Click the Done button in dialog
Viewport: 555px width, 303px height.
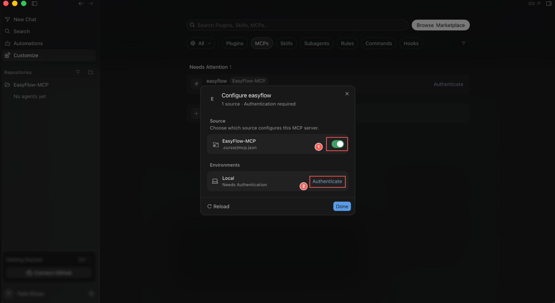point(342,206)
